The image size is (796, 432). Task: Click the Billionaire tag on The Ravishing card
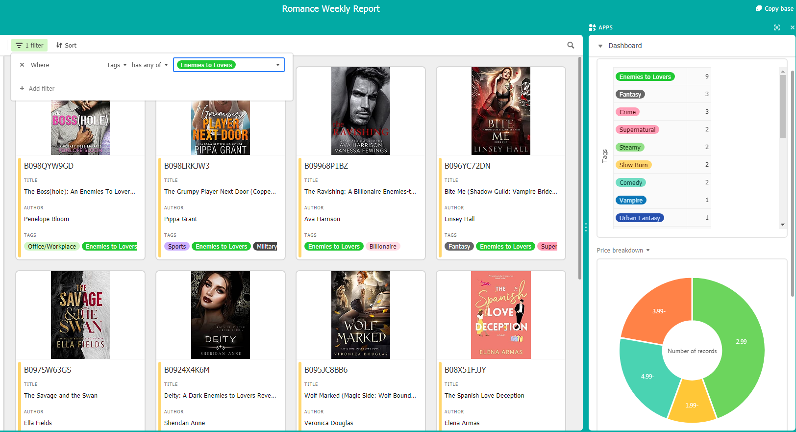[x=383, y=246]
